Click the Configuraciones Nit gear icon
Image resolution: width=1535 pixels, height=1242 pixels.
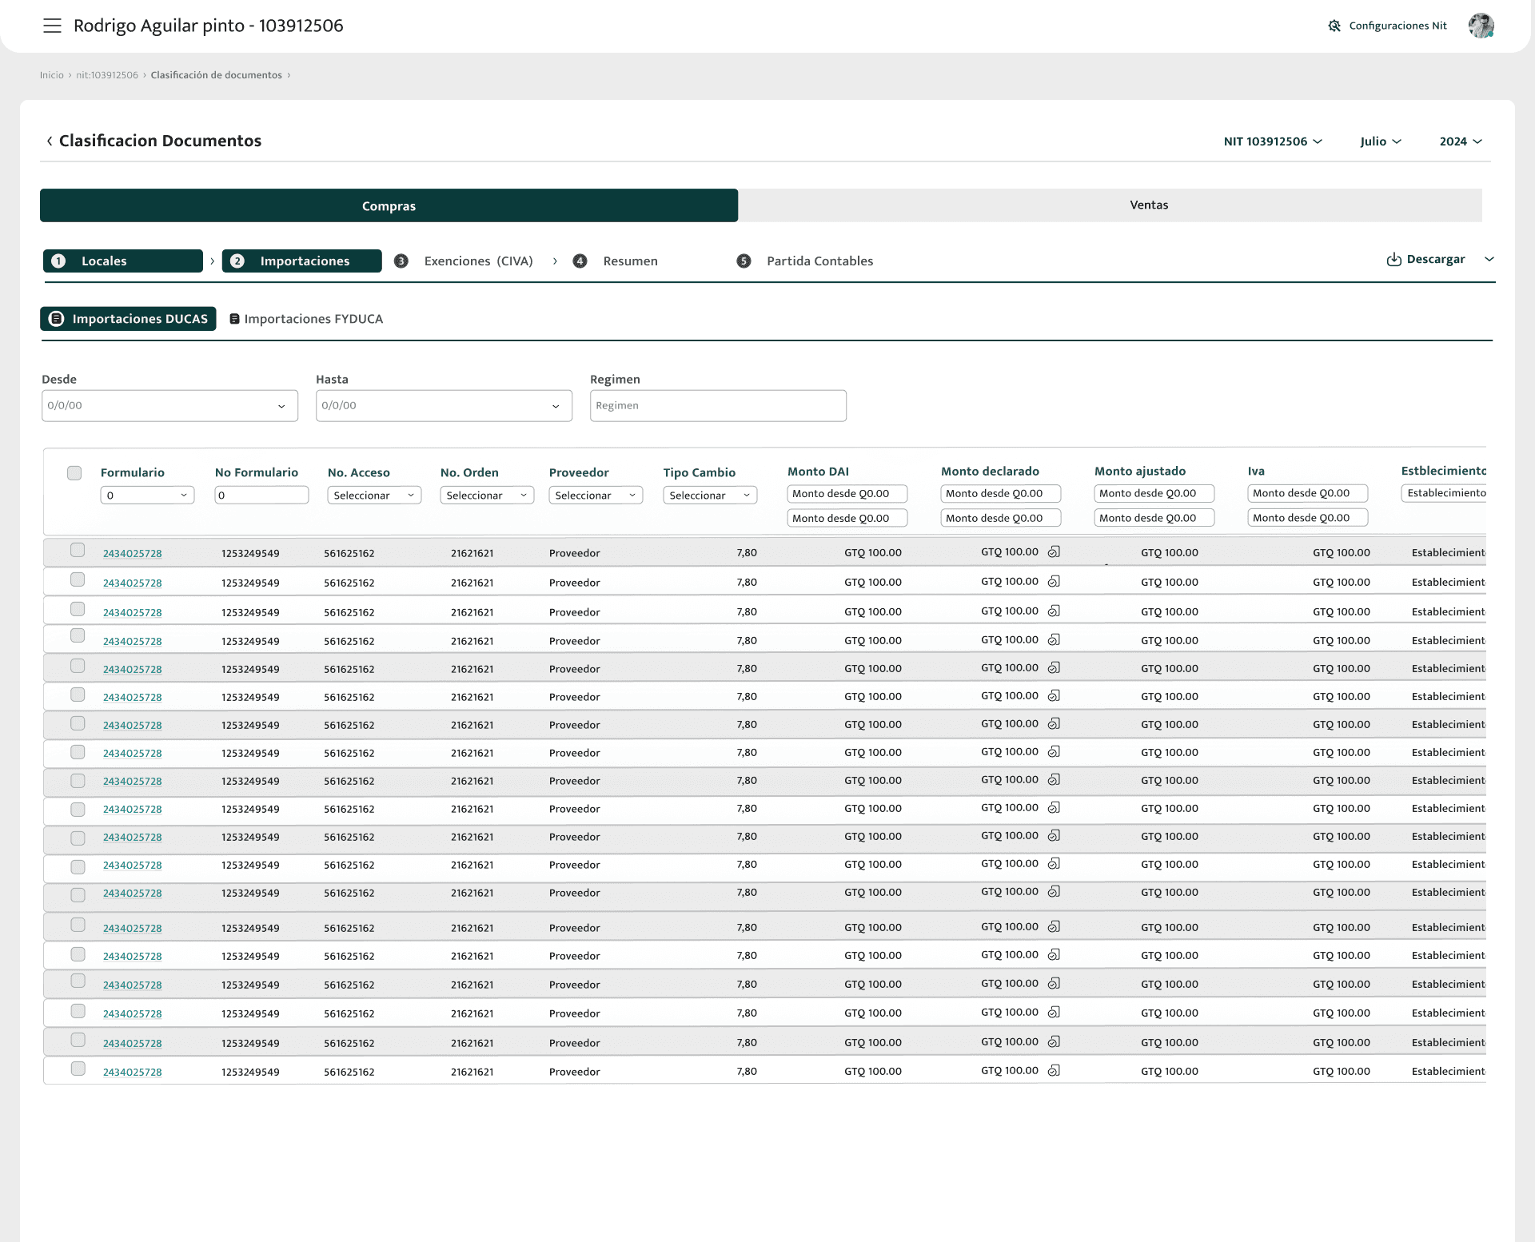pos(1334,26)
